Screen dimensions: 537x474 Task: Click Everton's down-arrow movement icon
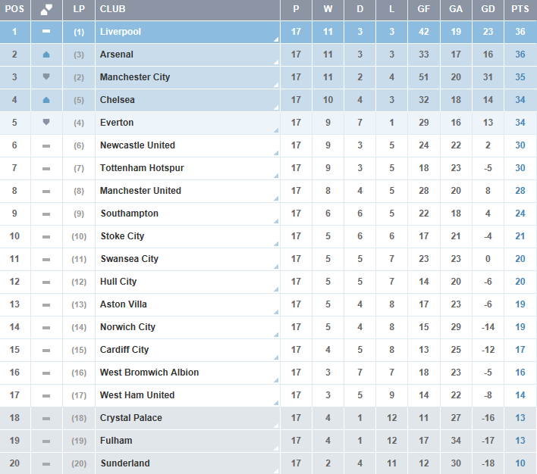[x=46, y=123]
